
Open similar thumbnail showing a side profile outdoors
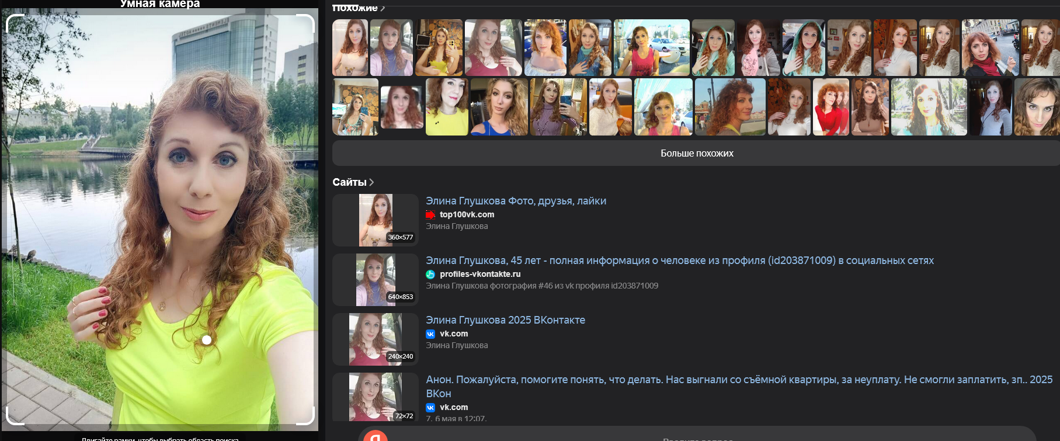[730, 107]
